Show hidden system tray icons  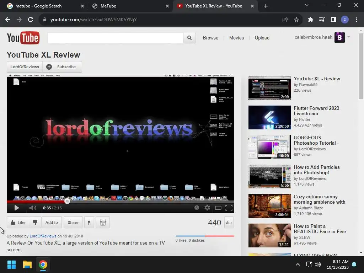pos(298,264)
